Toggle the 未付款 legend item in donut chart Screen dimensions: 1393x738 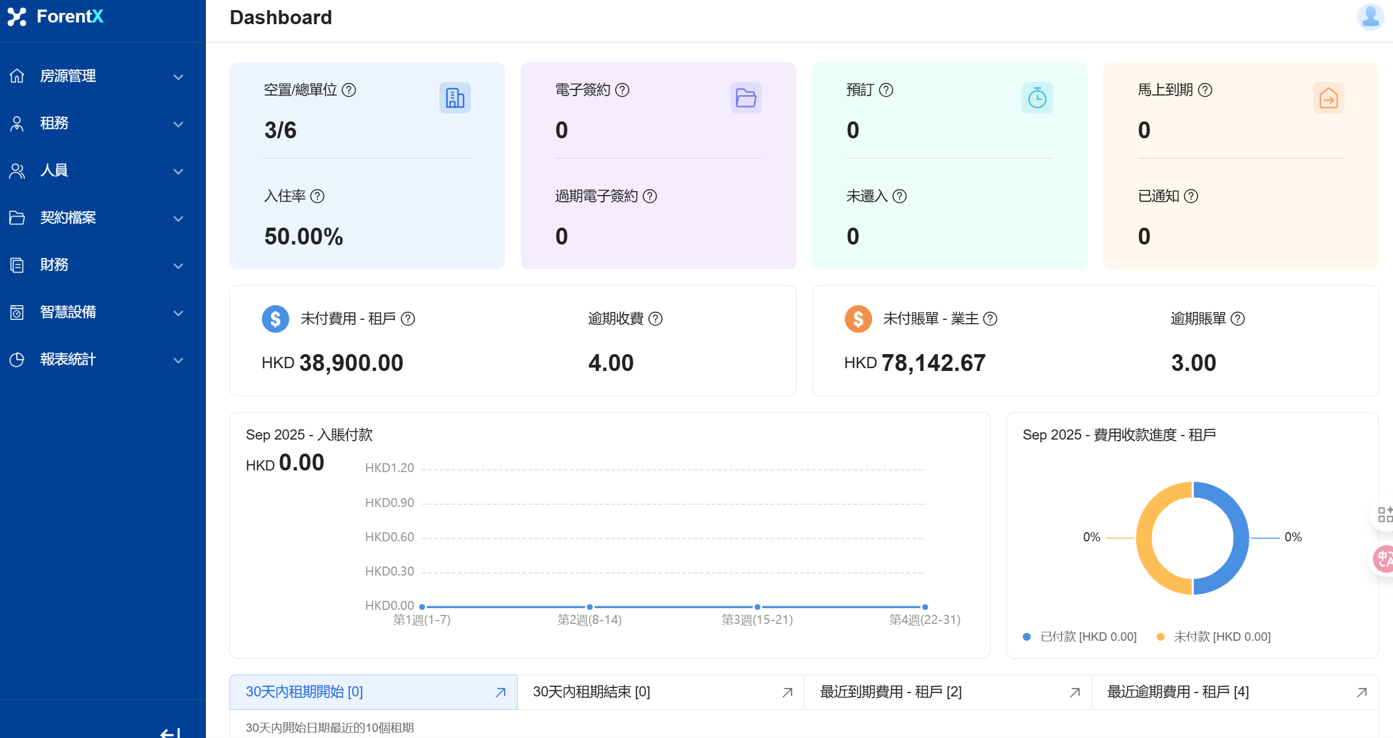1214,637
